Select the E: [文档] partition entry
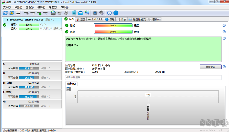The height and width of the screenshot is (132, 229). [x=32, y=85]
